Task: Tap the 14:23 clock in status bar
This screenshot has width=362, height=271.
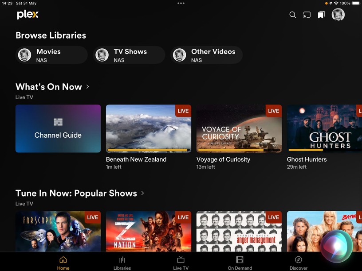Action: 7,3
